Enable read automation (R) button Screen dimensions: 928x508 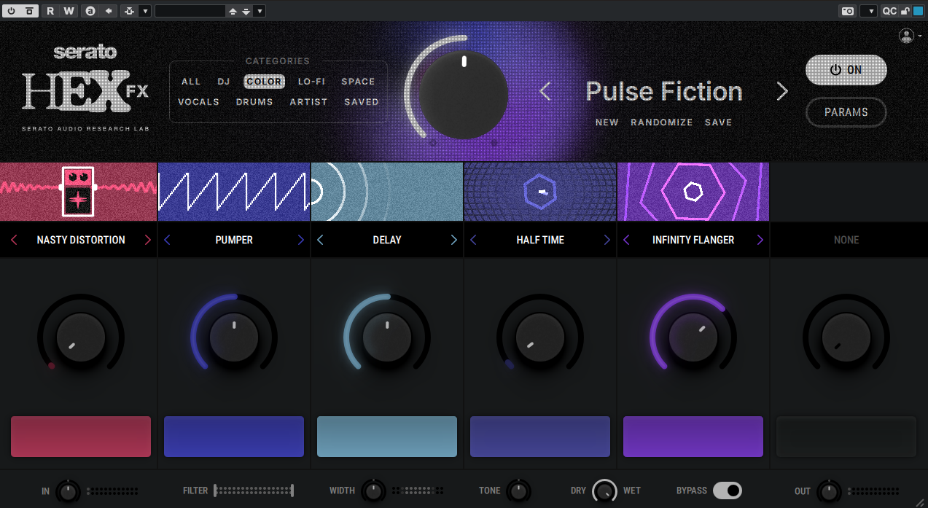point(50,11)
